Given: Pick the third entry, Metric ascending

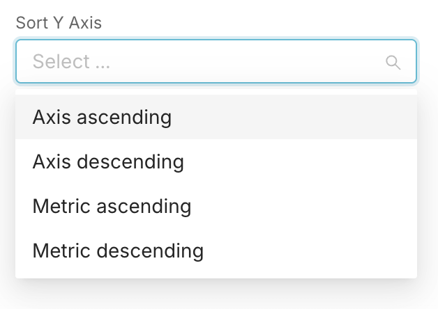Looking at the screenshot, I should [216, 206].
